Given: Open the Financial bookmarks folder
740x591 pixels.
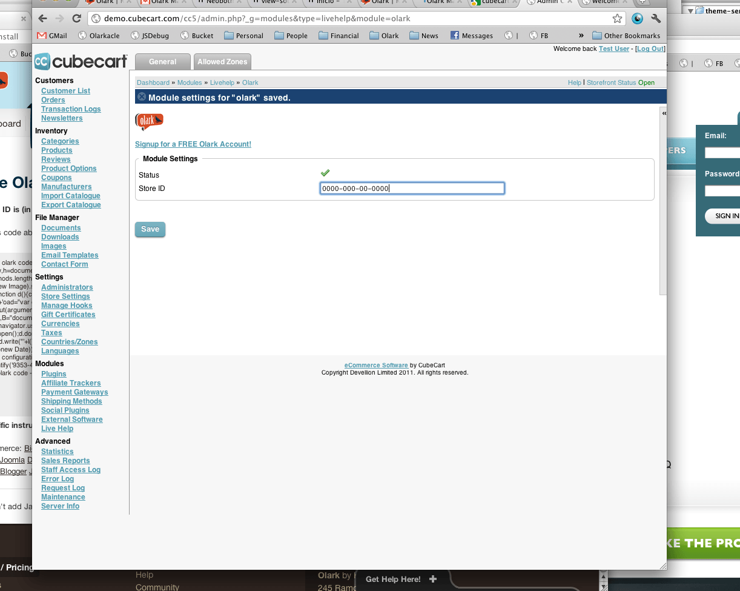Looking at the screenshot, I should coord(339,36).
